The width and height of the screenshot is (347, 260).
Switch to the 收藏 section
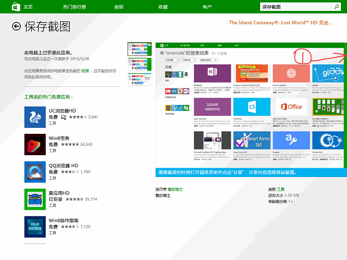(163, 7)
